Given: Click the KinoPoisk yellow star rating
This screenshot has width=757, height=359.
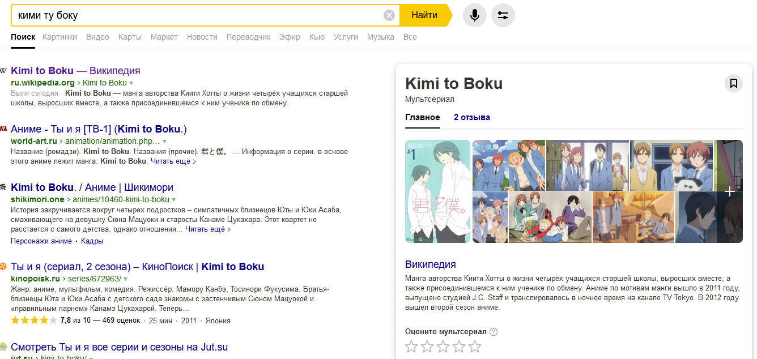Looking at the screenshot, I should click(x=34, y=320).
